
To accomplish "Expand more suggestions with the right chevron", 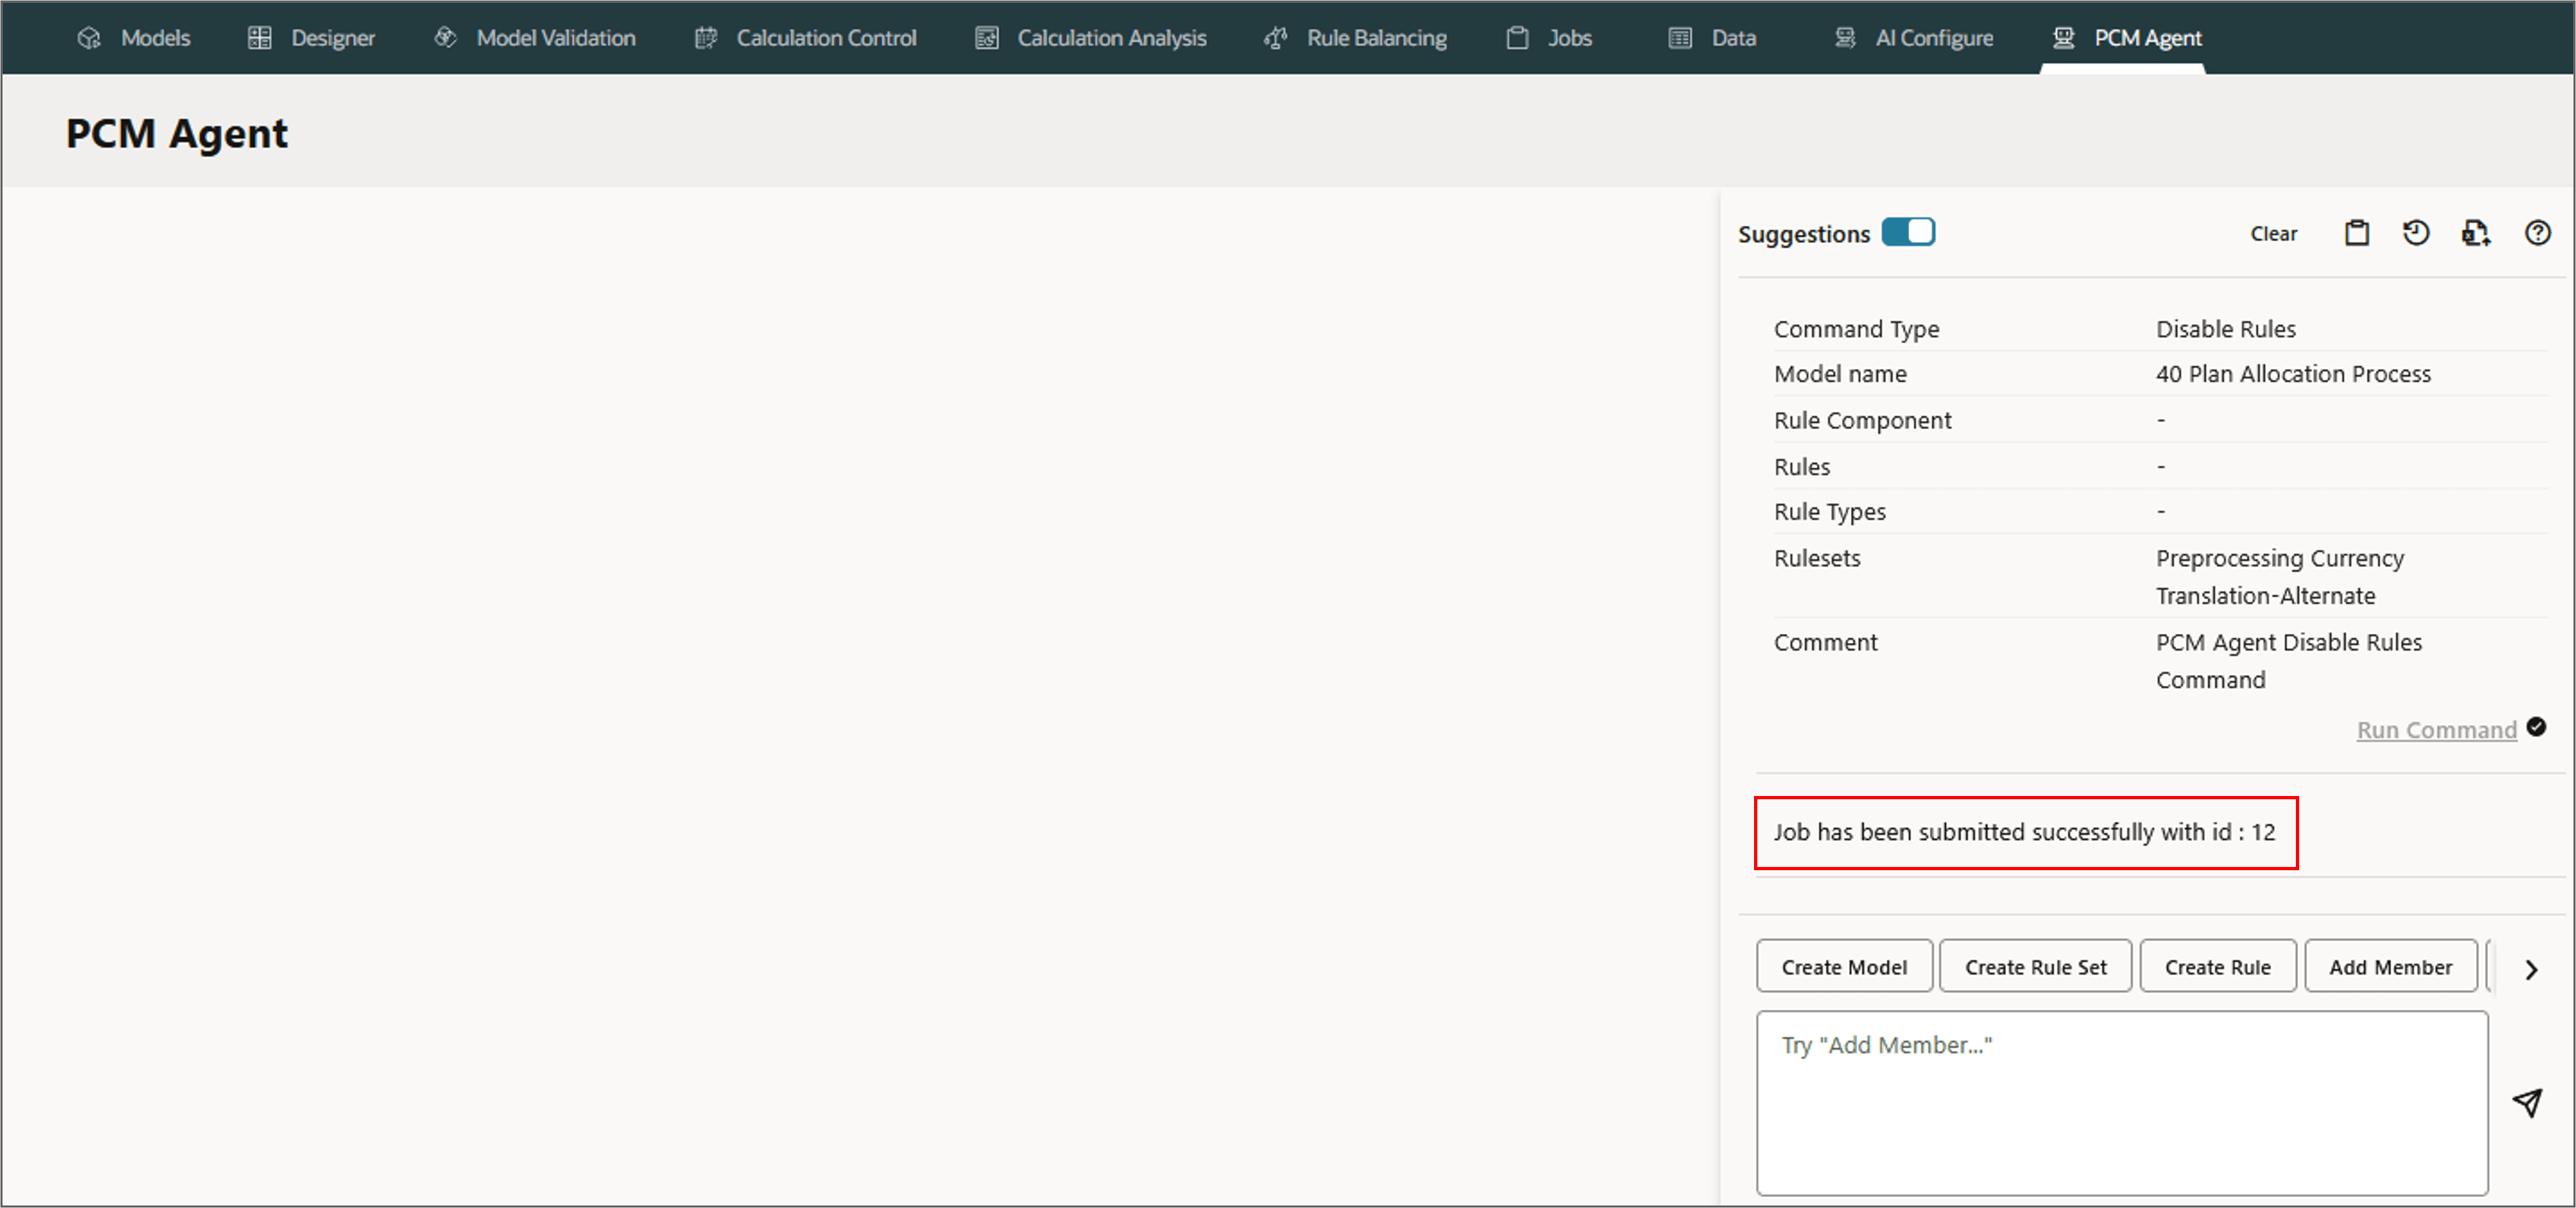I will [2531, 969].
